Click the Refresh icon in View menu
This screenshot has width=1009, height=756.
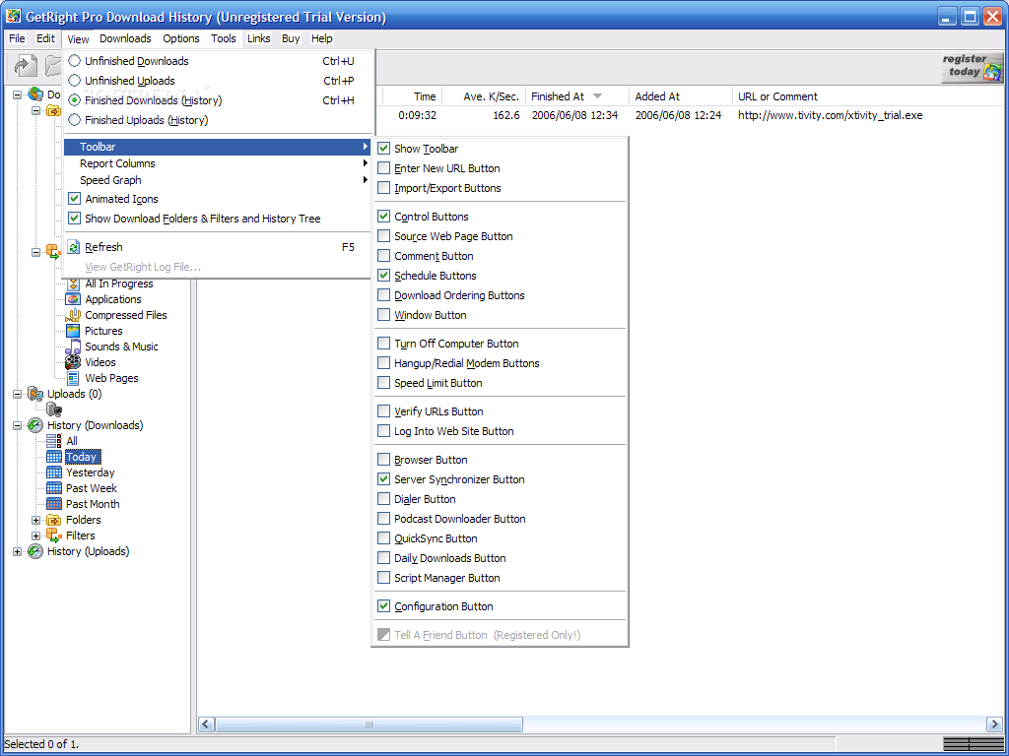[x=74, y=247]
